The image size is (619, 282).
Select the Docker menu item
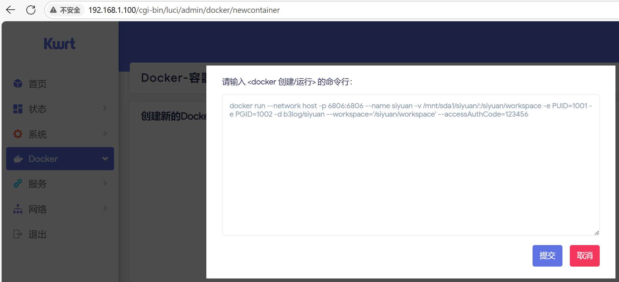click(x=60, y=159)
